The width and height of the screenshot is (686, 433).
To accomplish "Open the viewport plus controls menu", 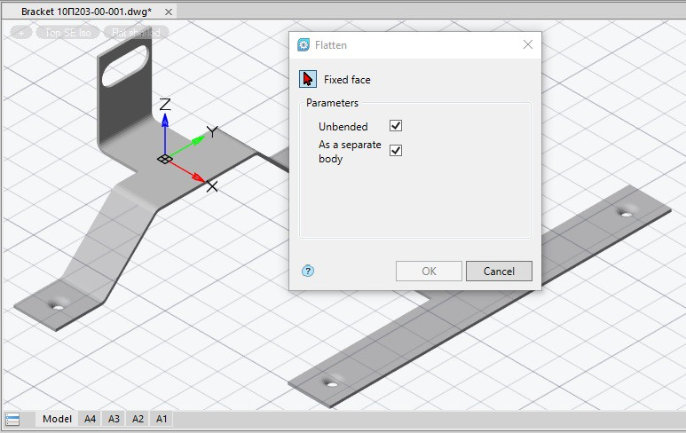I will [20, 33].
